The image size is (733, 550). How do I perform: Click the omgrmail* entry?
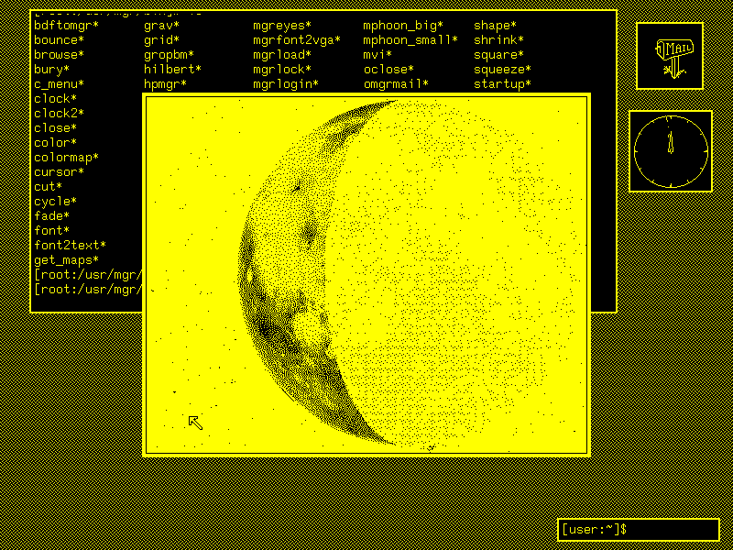(396, 84)
